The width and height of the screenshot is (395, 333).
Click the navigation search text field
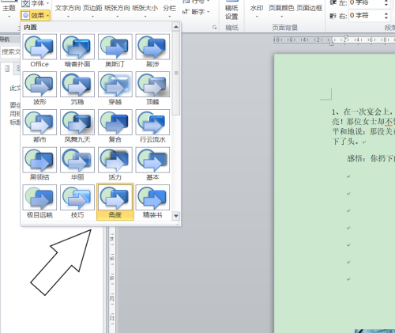[x=10, y=51]
